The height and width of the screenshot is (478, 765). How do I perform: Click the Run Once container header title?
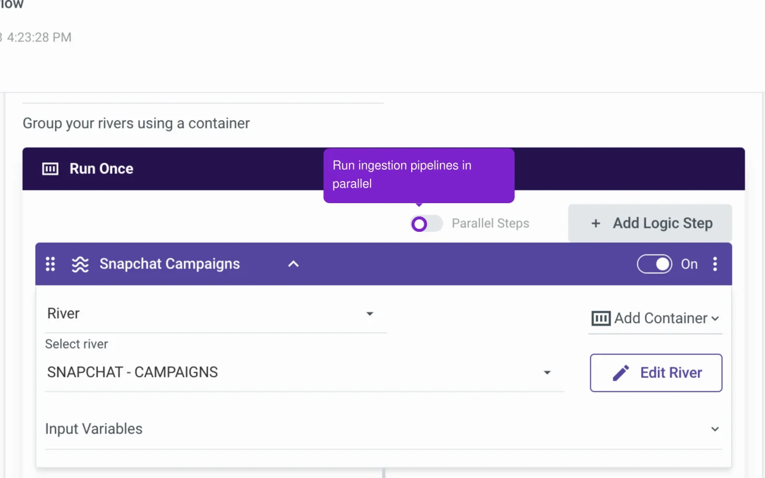[x=102, y=169]
